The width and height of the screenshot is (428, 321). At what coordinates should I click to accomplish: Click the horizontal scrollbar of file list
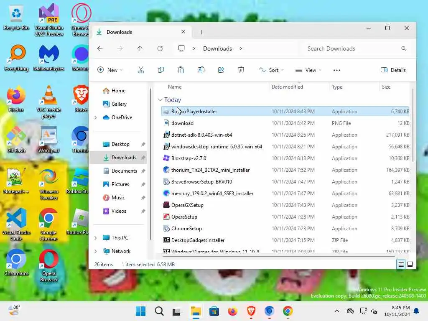(x=278, y=256)
